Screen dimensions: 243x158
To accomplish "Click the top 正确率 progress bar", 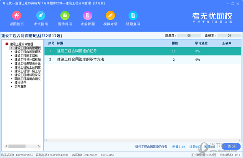I will click(229, 36).
